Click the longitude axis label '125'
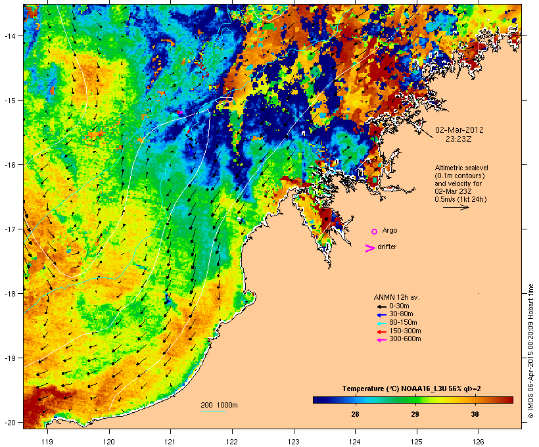The image size is (539, 447). pos(417,442)
